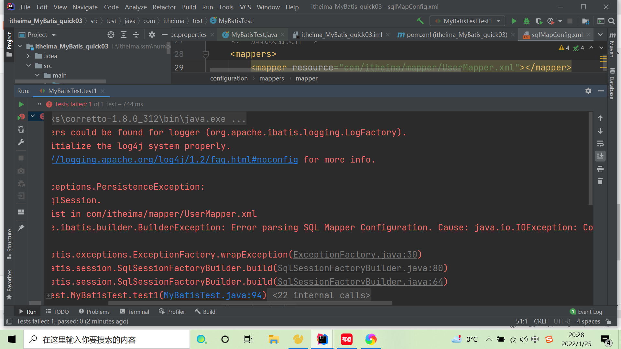
Task: Debug the test using the bug icon
Action: (x=526, y=21)
